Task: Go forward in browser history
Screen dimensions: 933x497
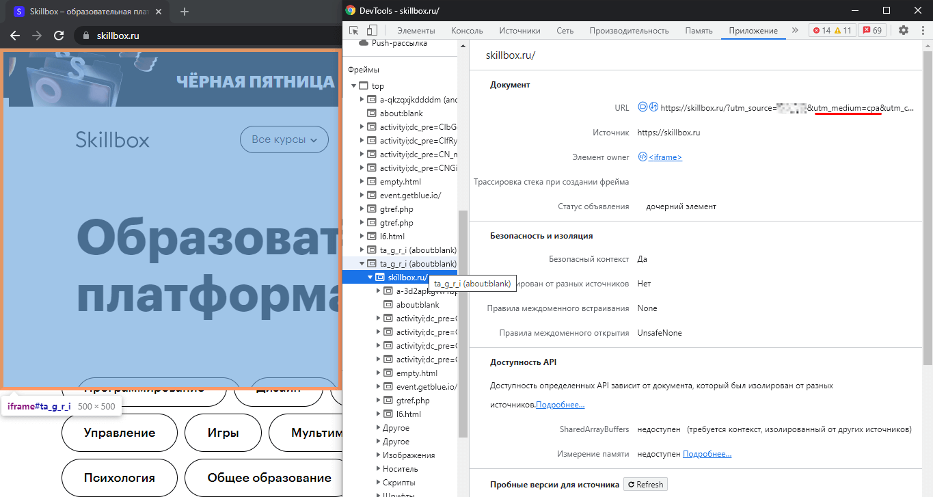Action: click(x=37, y=36)
